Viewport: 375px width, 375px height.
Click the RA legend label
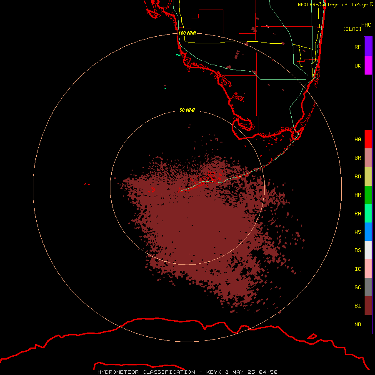point(357,214)
